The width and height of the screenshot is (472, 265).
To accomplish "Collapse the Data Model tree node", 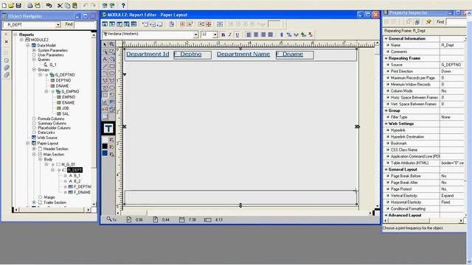I will click(x=28, y=46).
